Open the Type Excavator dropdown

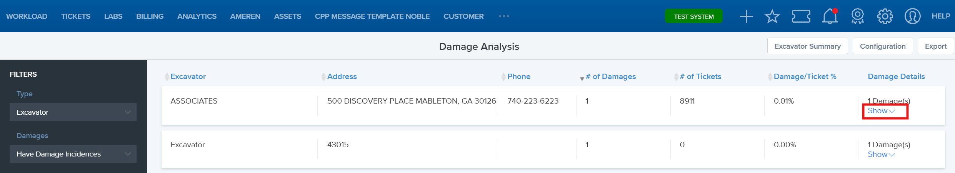(x=73, y=112)
